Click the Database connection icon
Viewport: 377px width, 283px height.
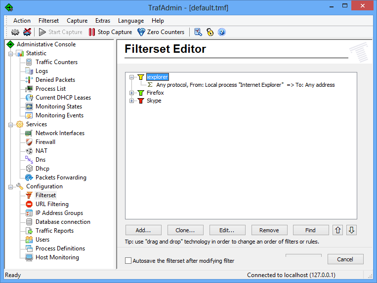[x=29, y=222]
